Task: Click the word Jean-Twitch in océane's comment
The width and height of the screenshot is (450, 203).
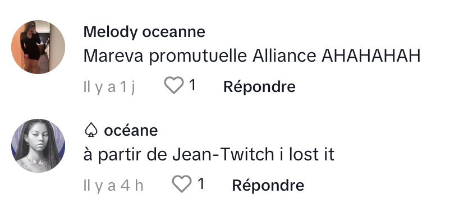Action: 223,154
